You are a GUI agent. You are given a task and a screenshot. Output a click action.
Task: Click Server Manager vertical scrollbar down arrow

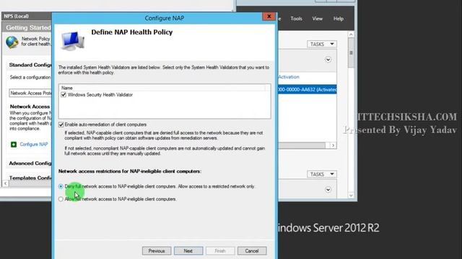351,195
